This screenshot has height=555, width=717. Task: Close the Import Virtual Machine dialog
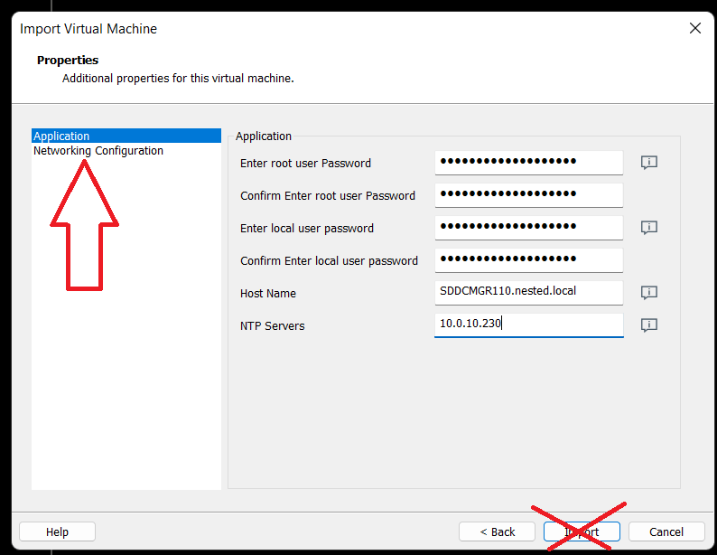[694, 28]
